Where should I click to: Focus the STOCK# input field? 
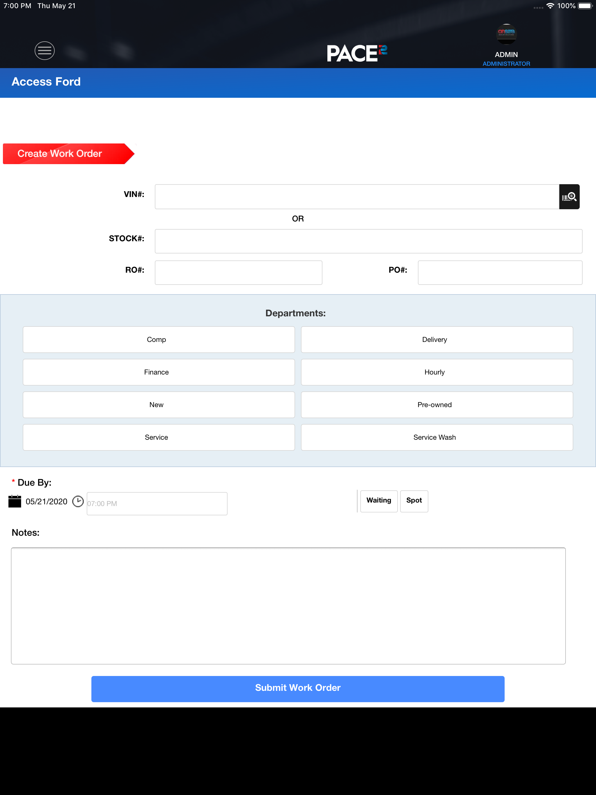coord(368,241)
